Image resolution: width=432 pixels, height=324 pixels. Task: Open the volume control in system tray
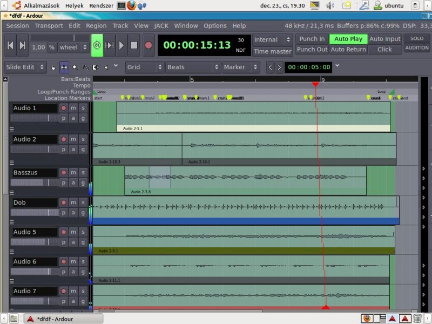coord(330,5)
